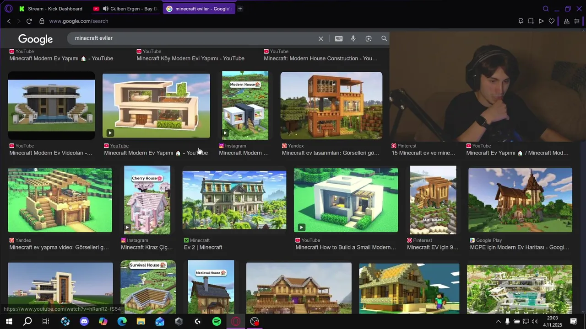586x329 pixels.
Task: Open the Opera player send icon
Action: (541, 21)
